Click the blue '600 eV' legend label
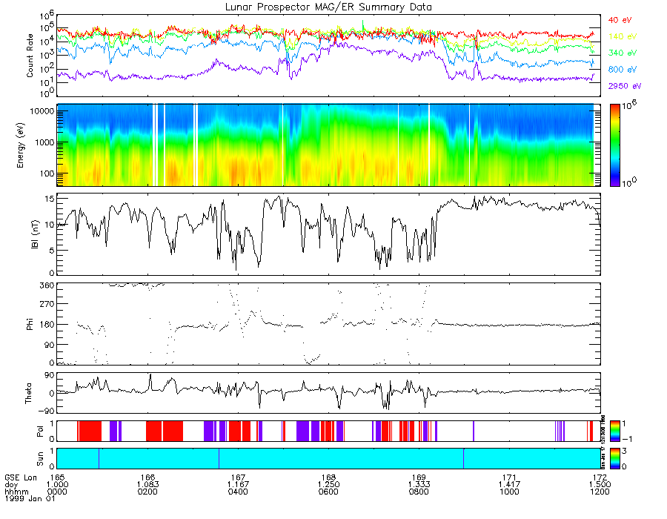The width and height of the screenshot is (667, 519). tap(623, 70)
